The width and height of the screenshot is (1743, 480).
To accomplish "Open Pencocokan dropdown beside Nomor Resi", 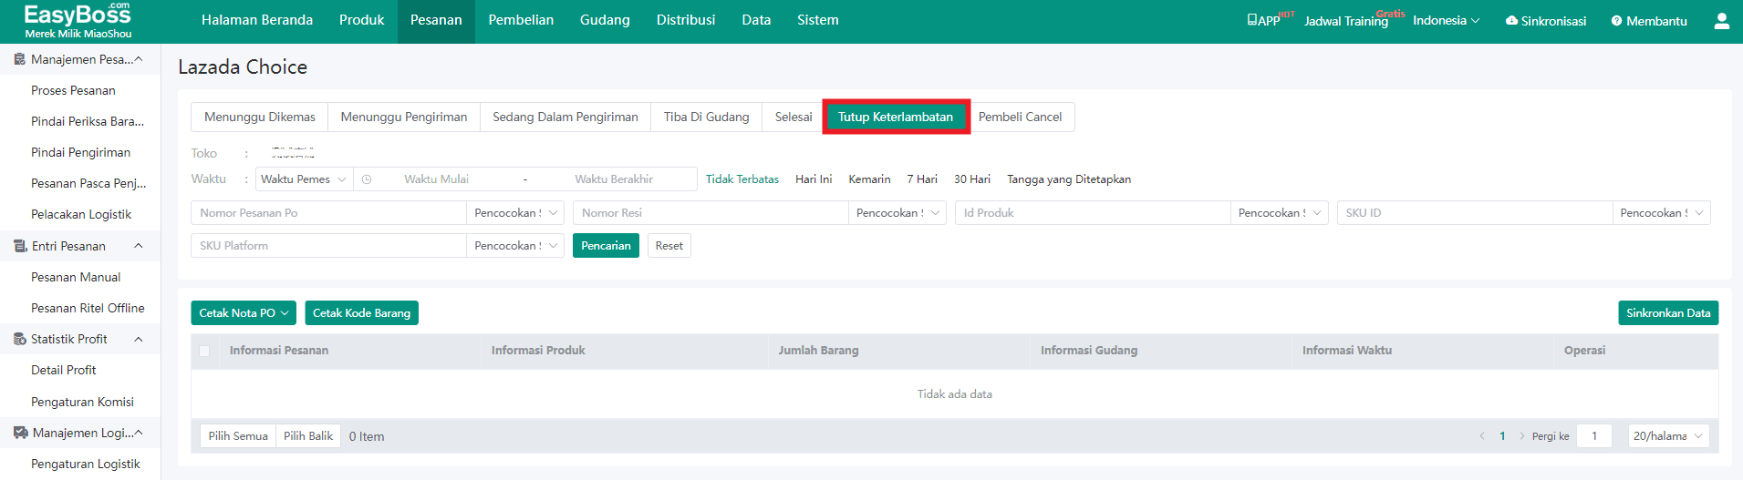I will point(897,213).
